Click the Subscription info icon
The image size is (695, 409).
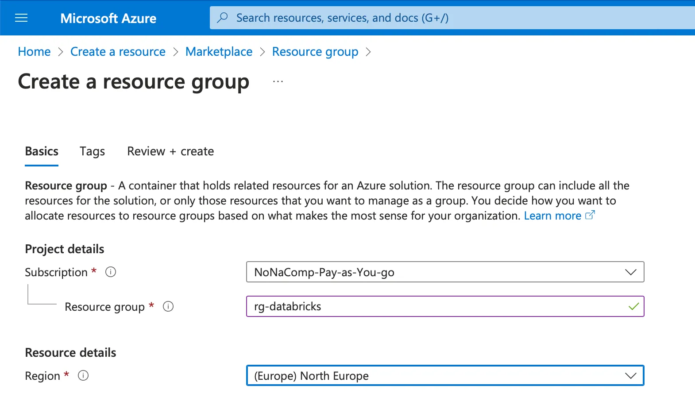pyautogui.click(x=111, y=272)
